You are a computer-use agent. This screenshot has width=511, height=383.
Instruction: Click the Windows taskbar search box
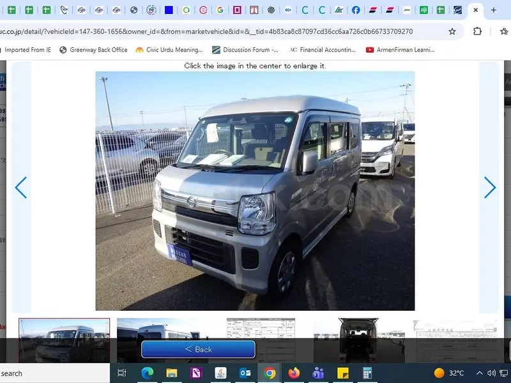click(55, 373)
